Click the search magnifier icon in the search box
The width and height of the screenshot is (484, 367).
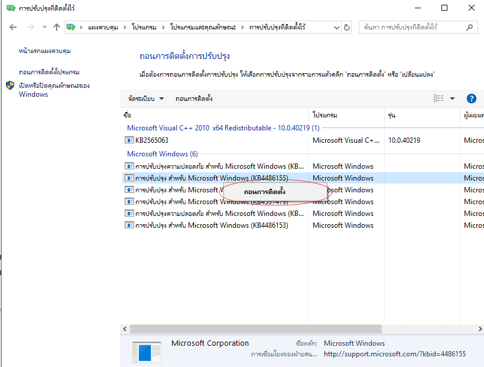[x=470, y=27]
